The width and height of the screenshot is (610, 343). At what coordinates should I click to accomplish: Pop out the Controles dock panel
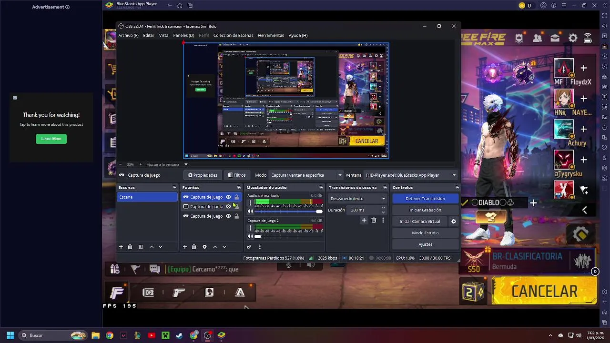click(457, 188)
